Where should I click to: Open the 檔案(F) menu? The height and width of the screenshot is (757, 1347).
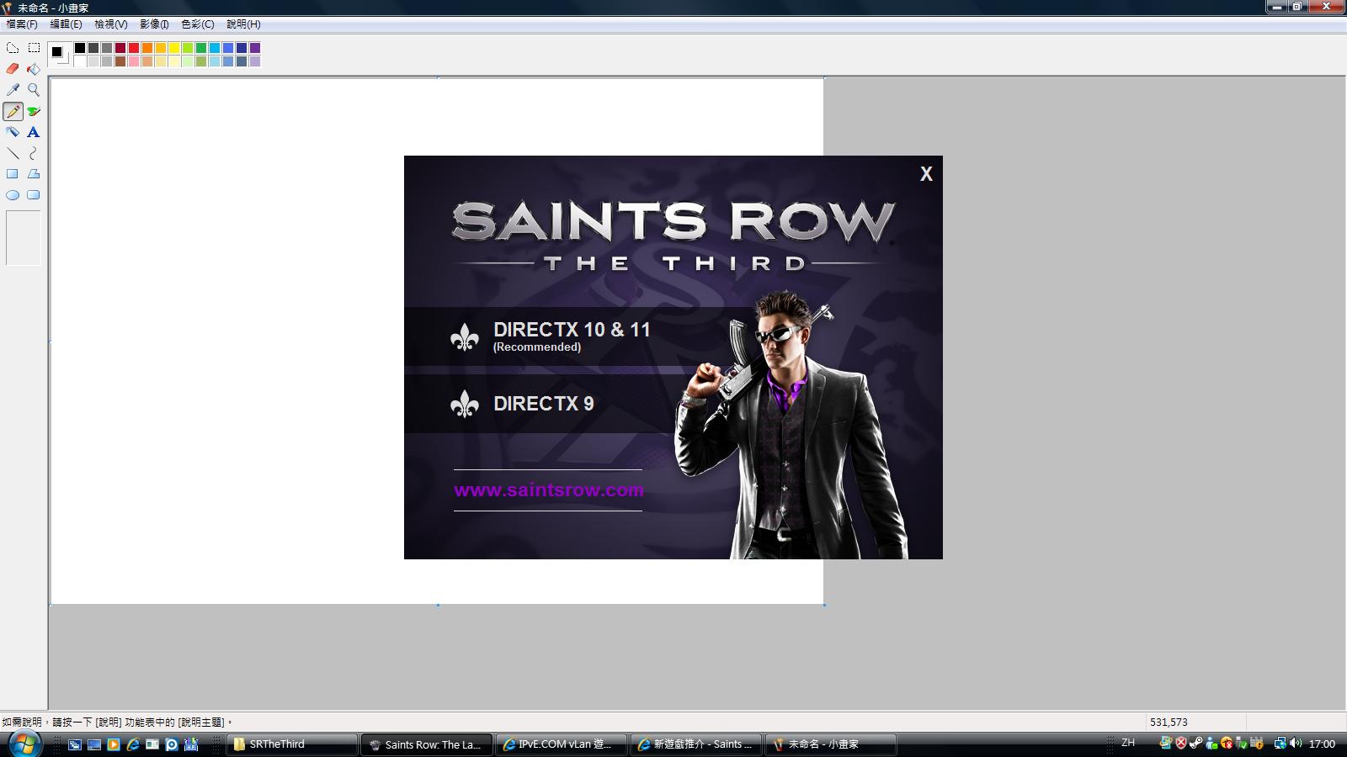22,24
